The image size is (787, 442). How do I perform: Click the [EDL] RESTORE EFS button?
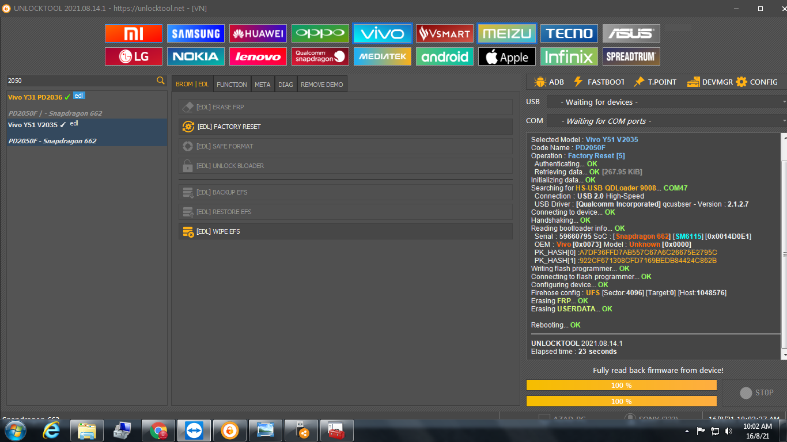[x=345, y=212]
